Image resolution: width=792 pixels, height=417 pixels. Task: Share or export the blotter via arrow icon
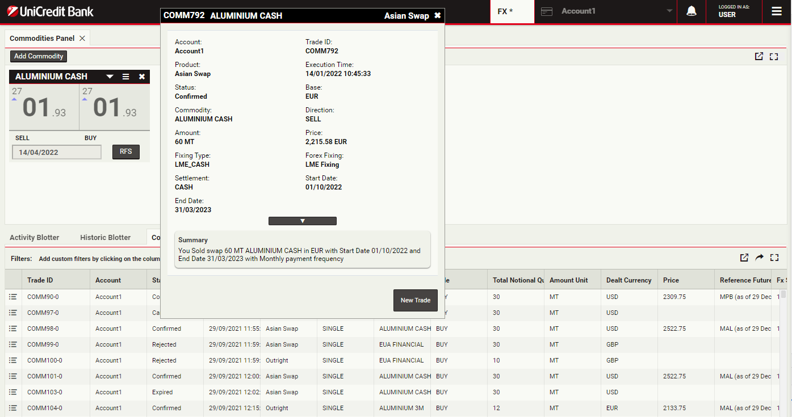point(759,258)
